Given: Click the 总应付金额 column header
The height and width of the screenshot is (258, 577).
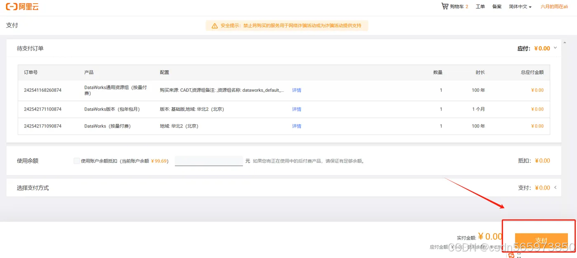Looking at the screenshot, I should (x=532, y=72).
